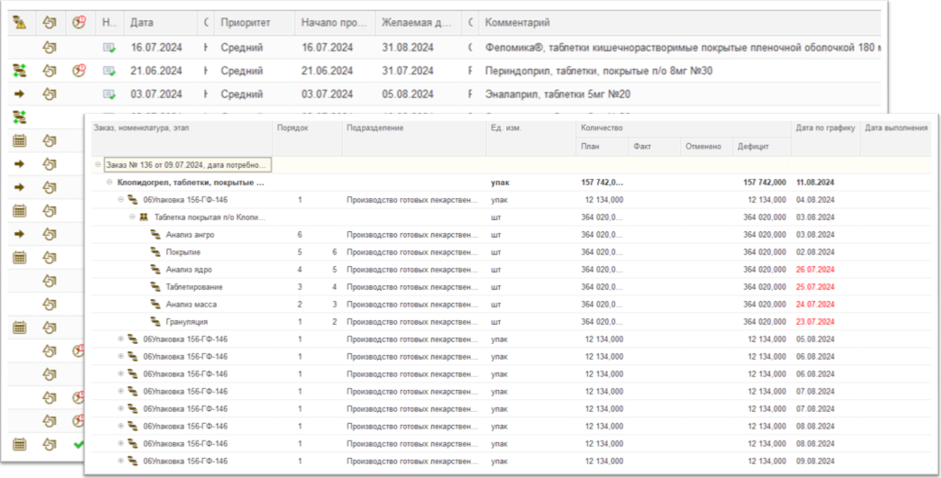The image size is (941, 478).
Task: Click the semi-finished product icon beside Таблетка покрытая
Action: click(x=143, y=217)
